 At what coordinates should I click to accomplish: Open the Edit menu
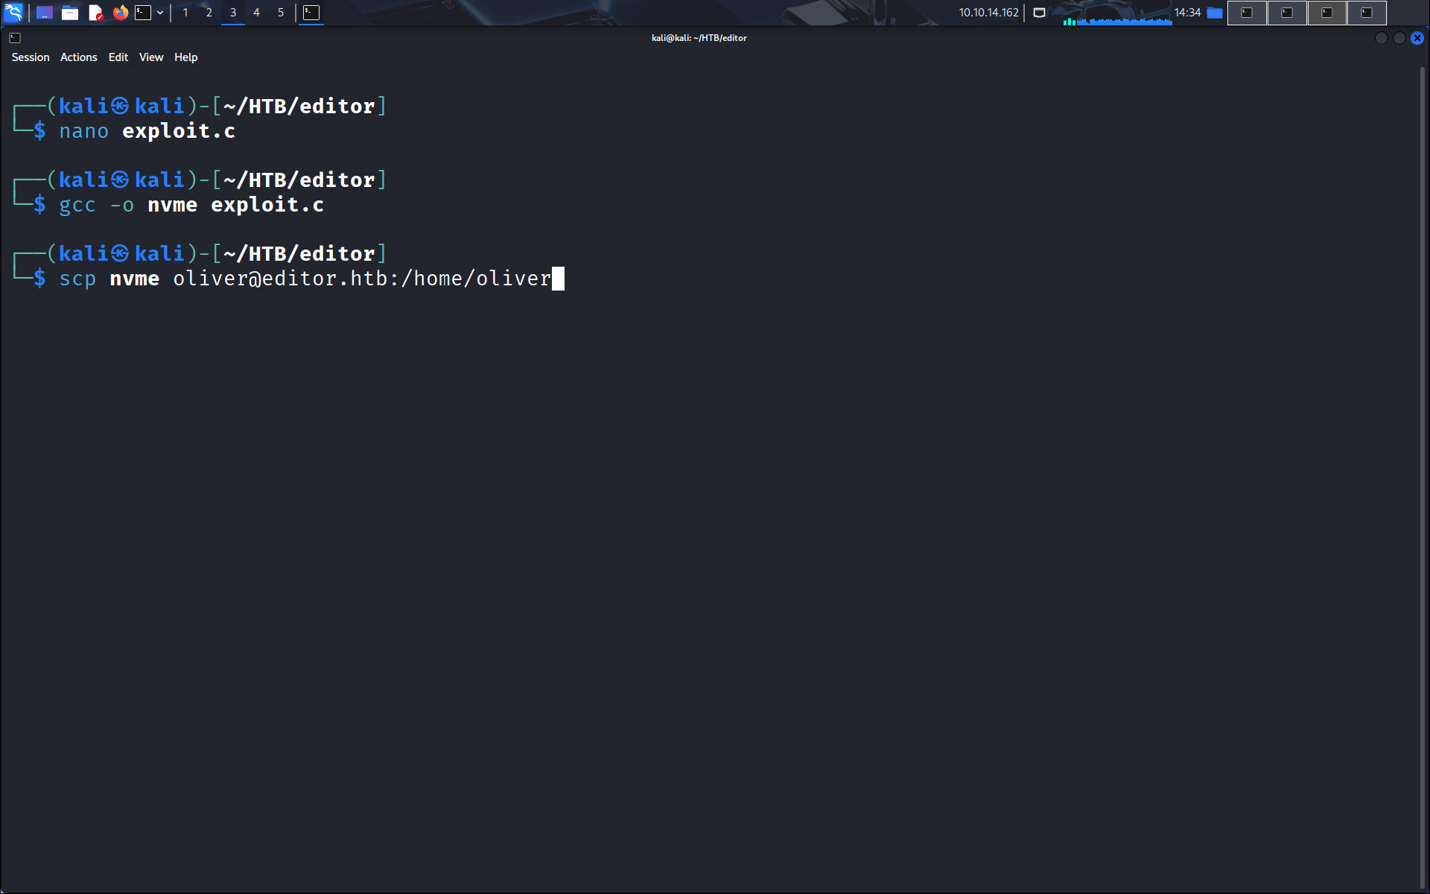[118, 57]
